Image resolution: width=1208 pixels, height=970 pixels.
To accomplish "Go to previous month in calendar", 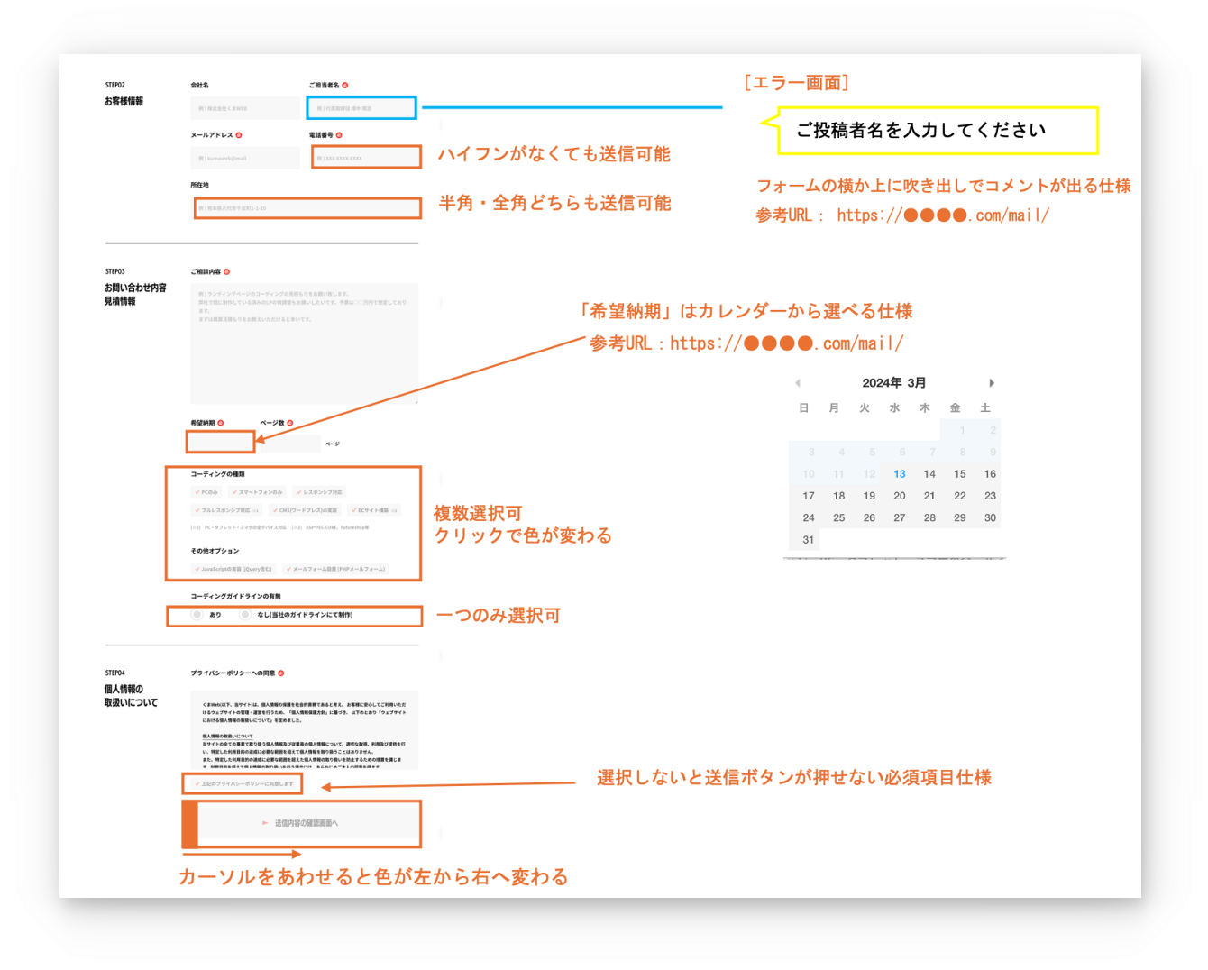I will (797, 383).
